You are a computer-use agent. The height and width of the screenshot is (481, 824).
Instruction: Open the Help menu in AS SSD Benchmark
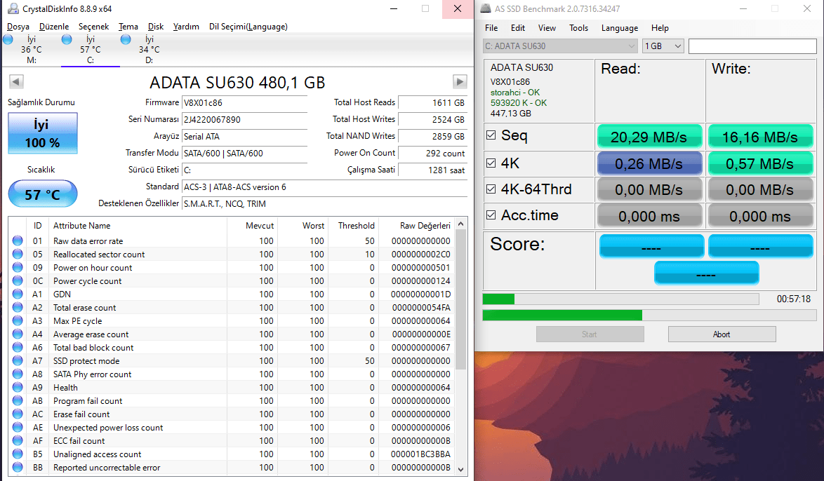point(660,28)
